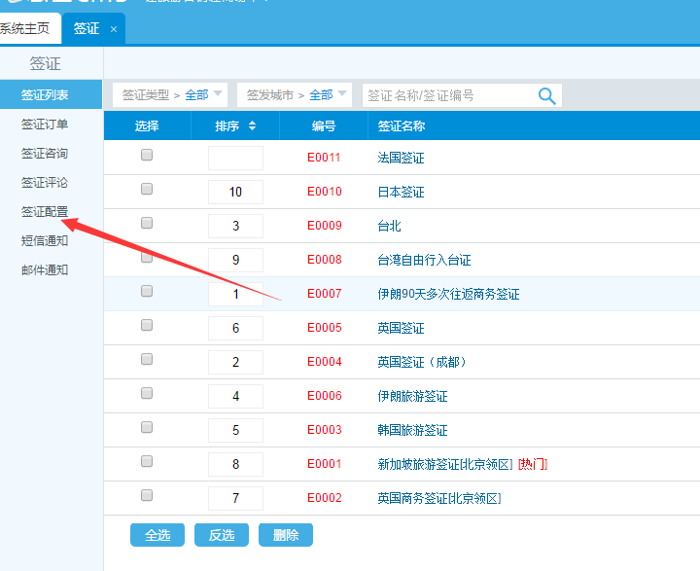Click the sort order field for 台北
The image size is (700, 571).
(235, 227)
